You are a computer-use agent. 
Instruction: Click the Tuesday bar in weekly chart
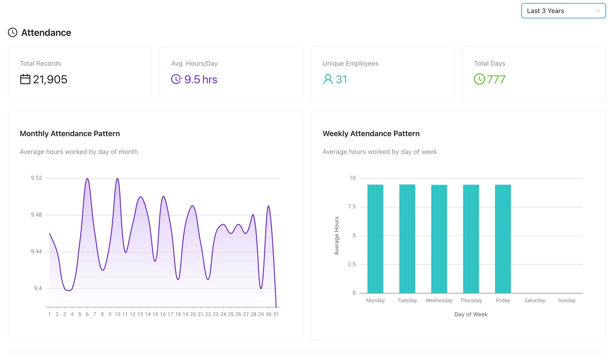(407, 239)
